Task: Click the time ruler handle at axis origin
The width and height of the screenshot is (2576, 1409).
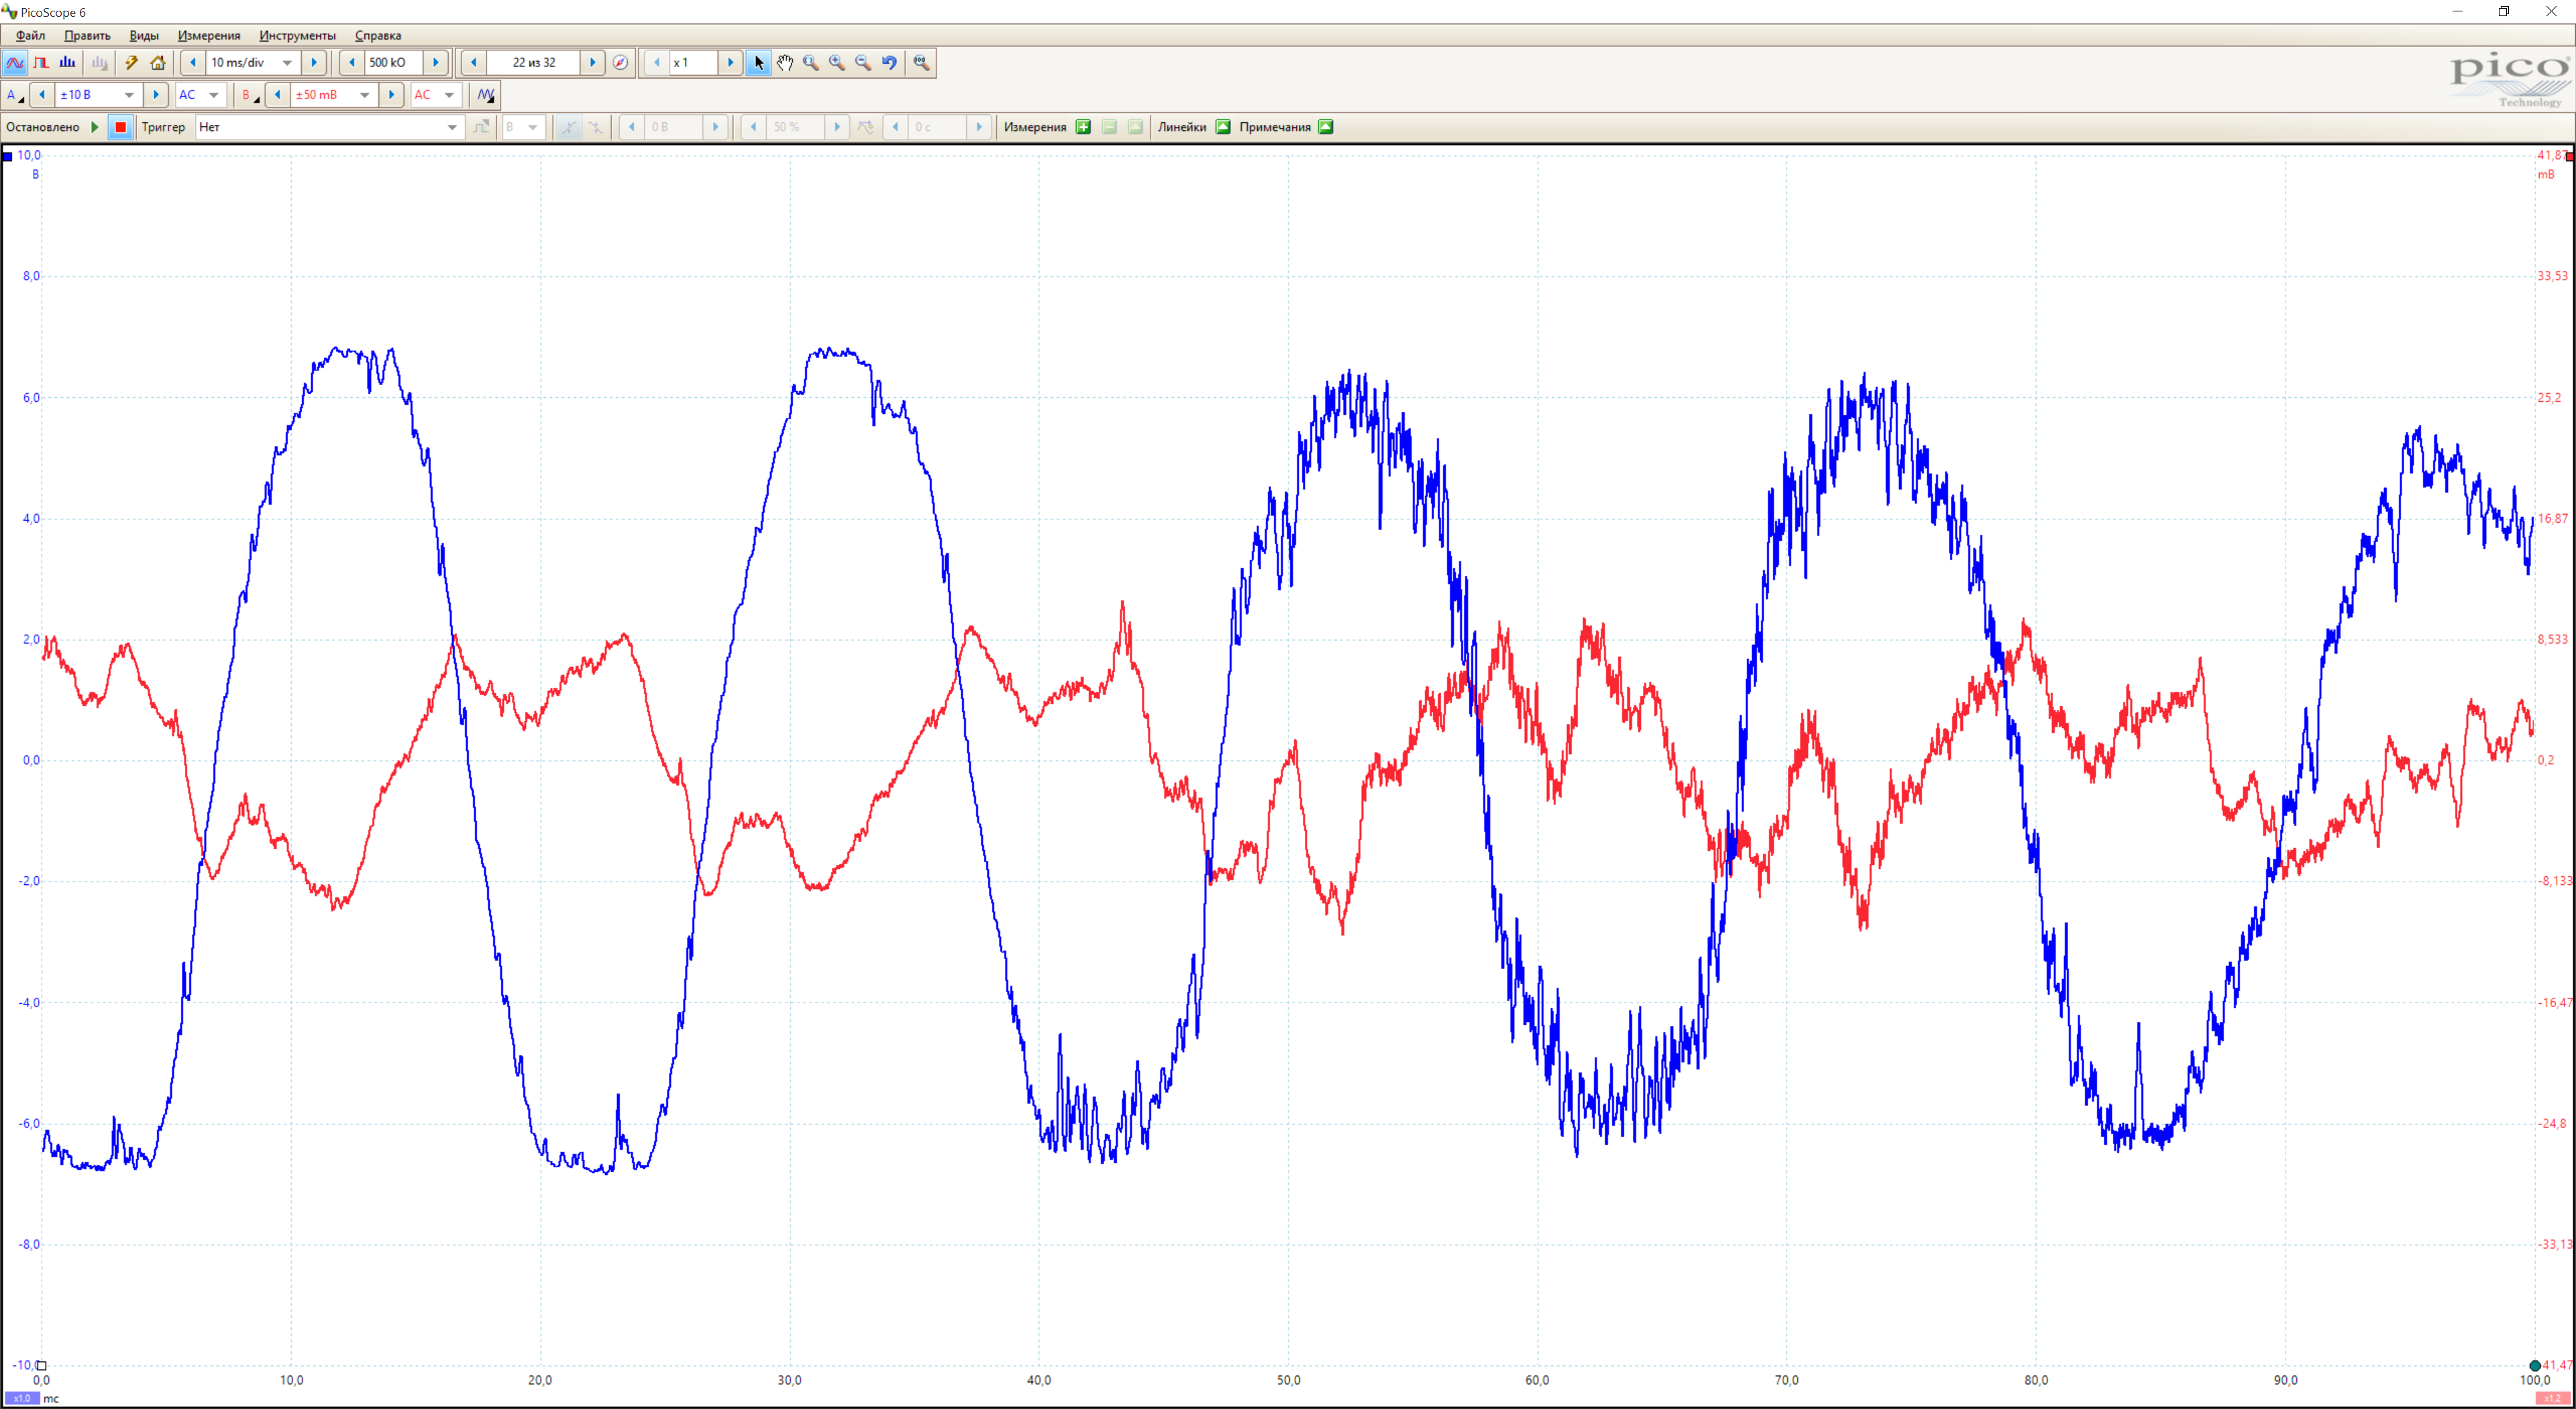Action: 42,1365
